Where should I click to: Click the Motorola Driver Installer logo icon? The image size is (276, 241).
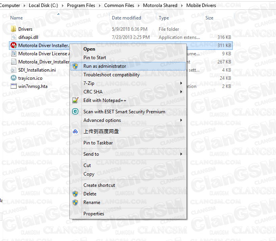[14, 45]
